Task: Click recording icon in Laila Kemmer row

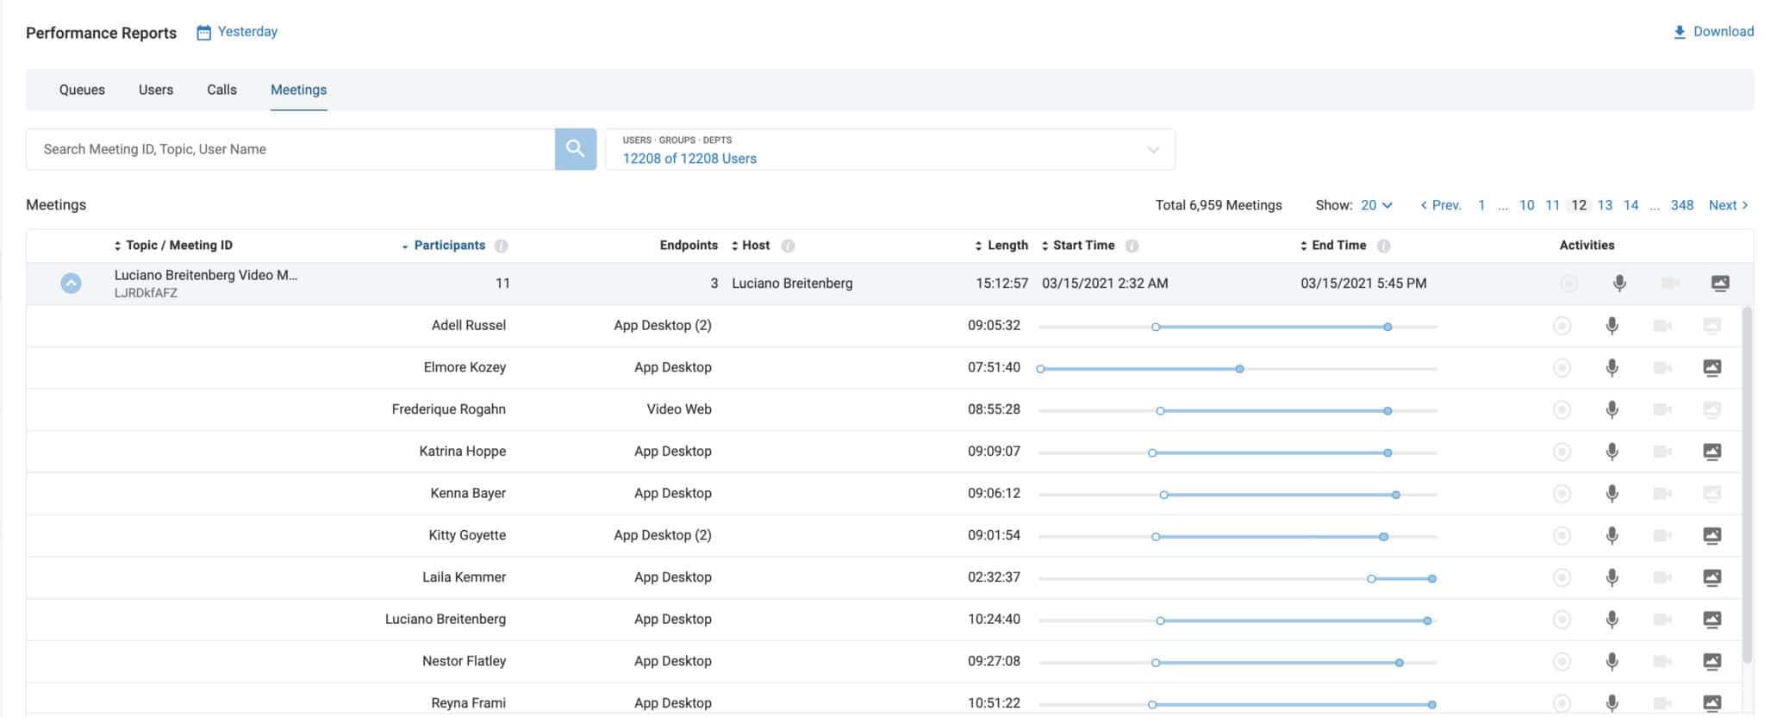Action: 1561,577
